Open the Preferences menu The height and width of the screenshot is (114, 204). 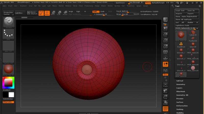89,6
